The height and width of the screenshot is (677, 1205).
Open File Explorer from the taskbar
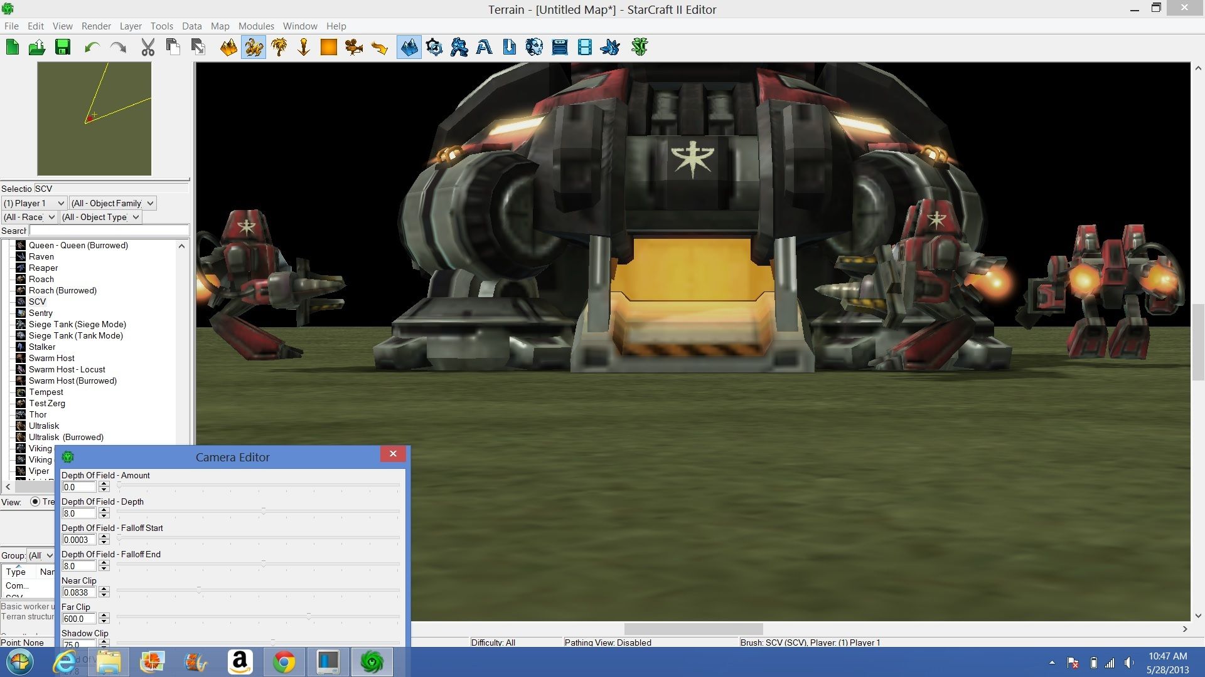click(108, 662)
